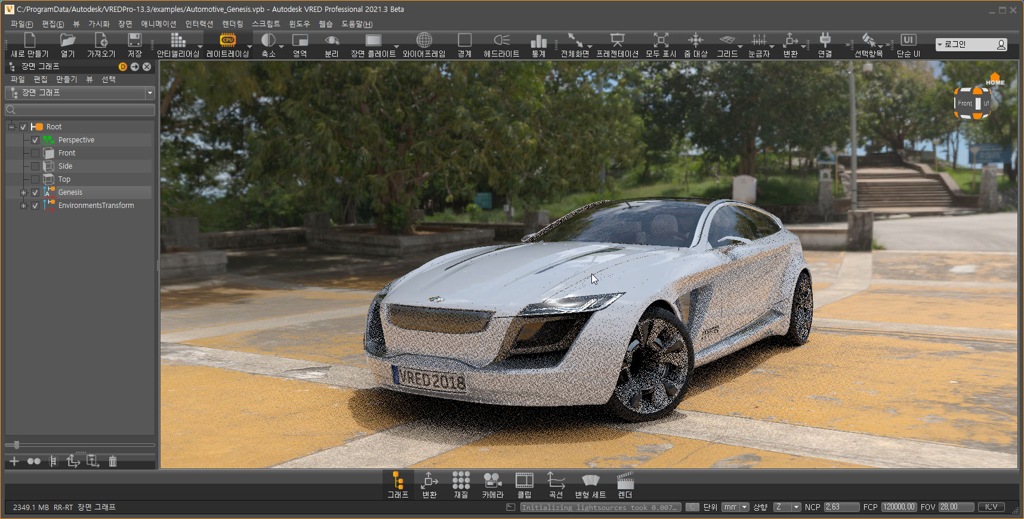
Task: Toggle the Root node checkbox
Action: tap(23, 127)
